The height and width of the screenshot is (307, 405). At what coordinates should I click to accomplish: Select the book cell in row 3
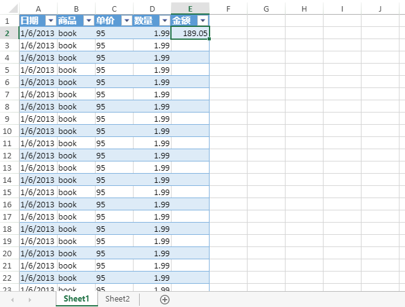76,45
